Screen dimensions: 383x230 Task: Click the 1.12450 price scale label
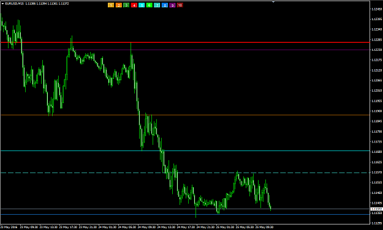[376, 9]
